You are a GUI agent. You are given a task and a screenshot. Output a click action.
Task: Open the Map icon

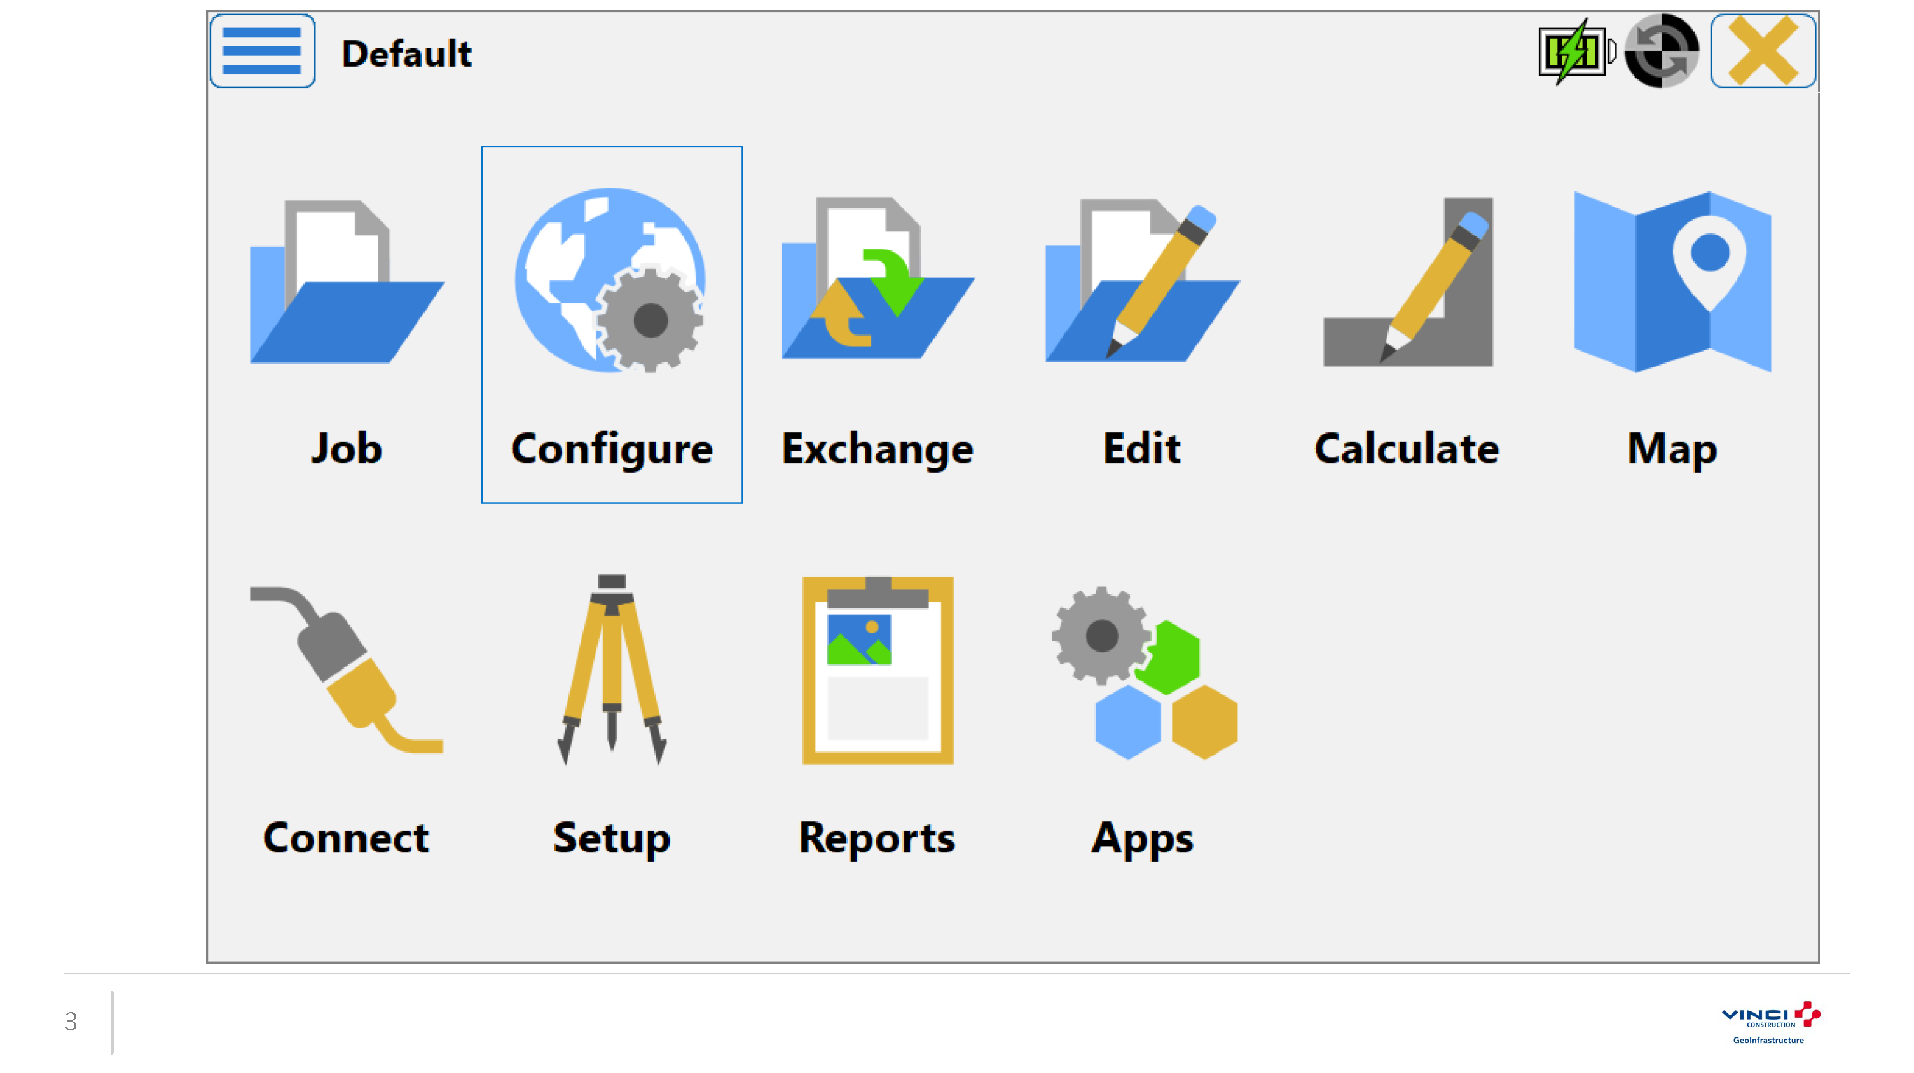(1672, 282)
